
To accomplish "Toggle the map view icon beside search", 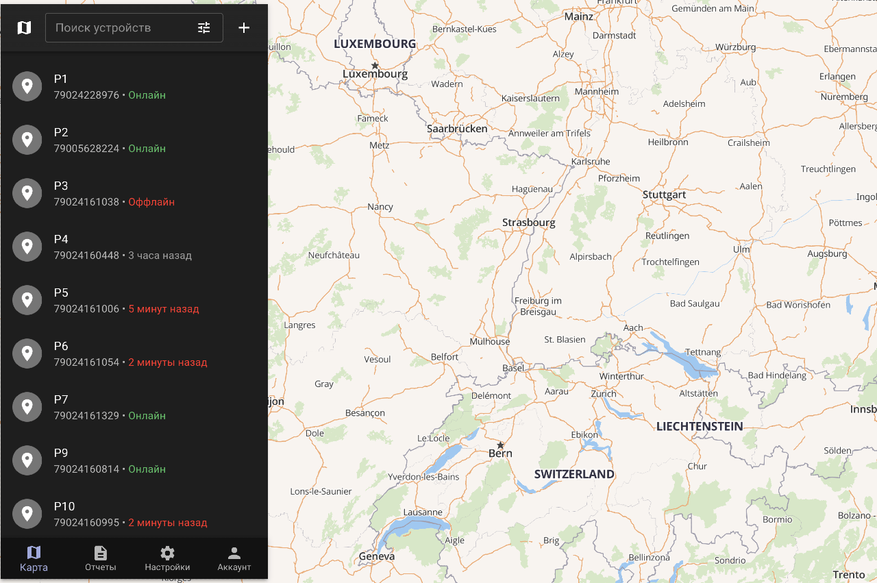I will (x=24, y=28).
